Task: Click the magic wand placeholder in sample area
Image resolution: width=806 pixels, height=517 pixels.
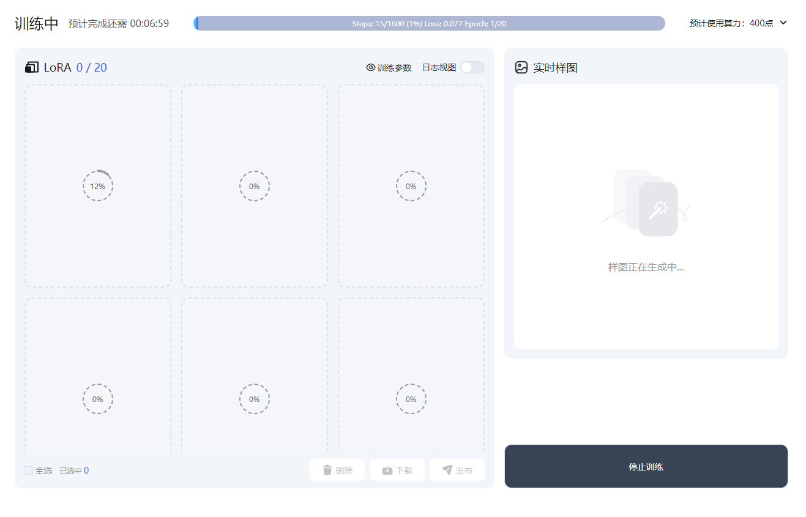Action: (658, 209)
